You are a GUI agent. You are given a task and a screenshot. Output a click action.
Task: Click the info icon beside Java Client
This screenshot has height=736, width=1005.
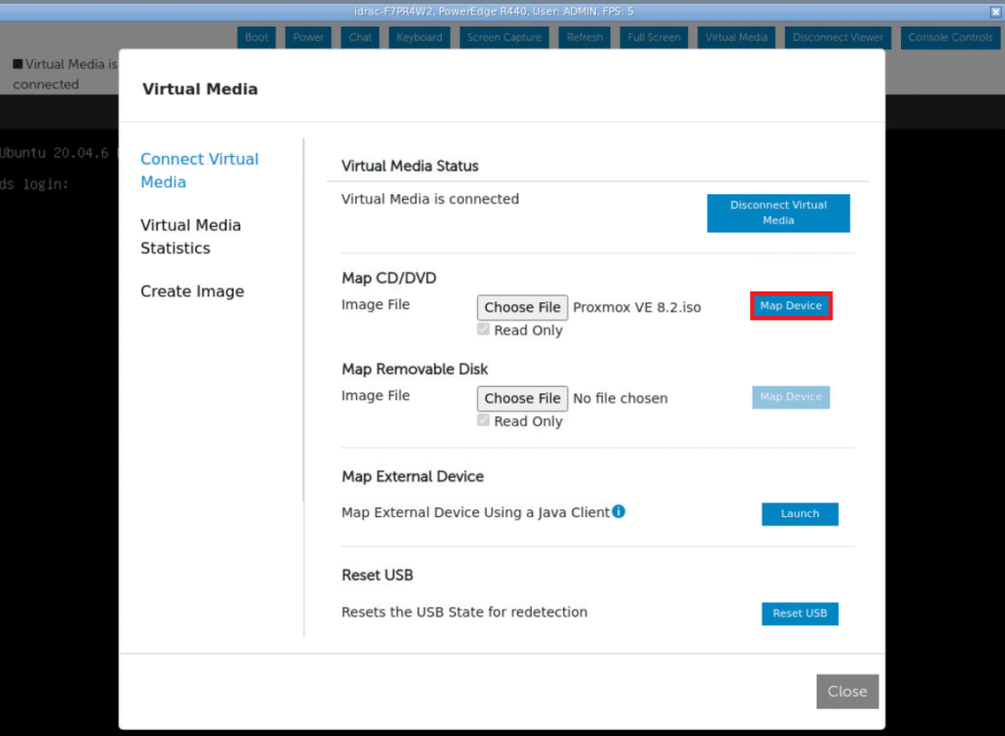point(619,511)
